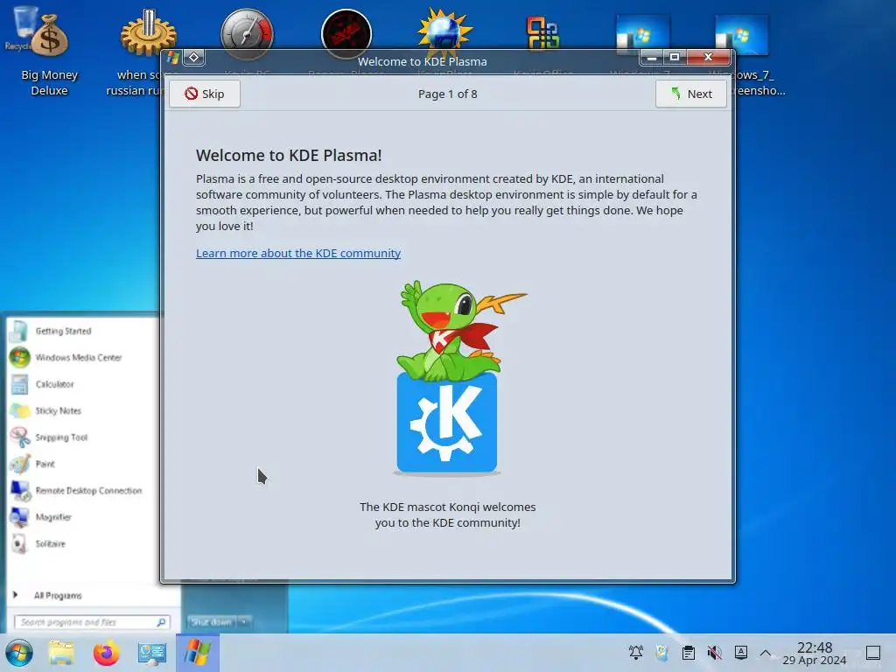This screenshot has width=896, height=672.
Task: Maximize the Welcome to KDE Plasma window
Action: tap(675, 57)
